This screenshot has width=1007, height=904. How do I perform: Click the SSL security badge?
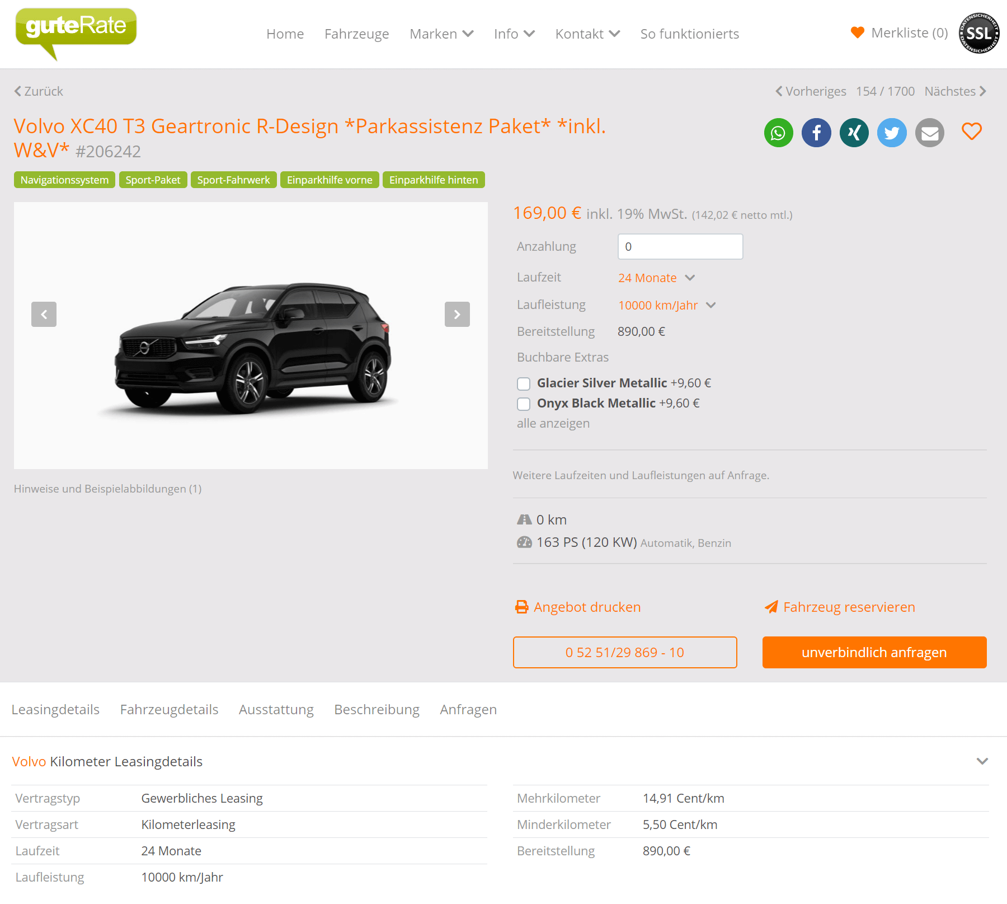979,34
